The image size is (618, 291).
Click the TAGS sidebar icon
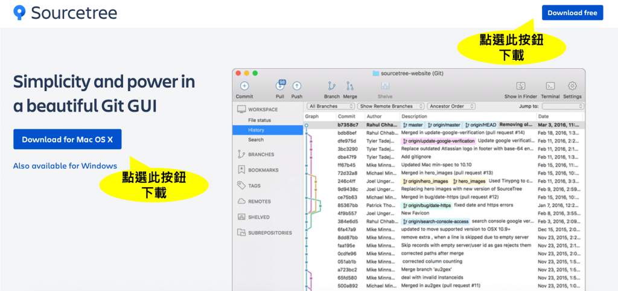241,185
